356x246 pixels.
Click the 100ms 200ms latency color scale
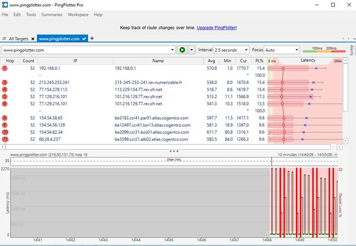324,50
